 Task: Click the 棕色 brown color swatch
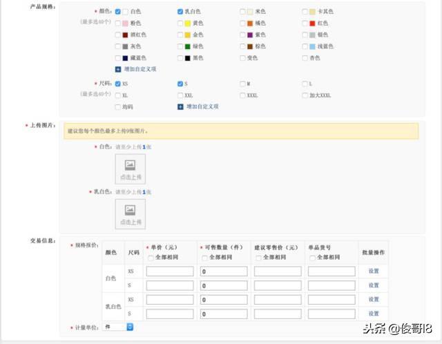pos(250,46)
